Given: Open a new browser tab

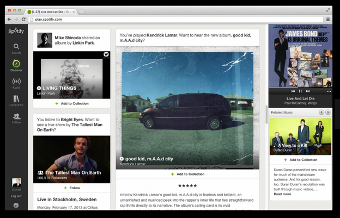Looking at the screenshot, I should click(x=81, y=11).
